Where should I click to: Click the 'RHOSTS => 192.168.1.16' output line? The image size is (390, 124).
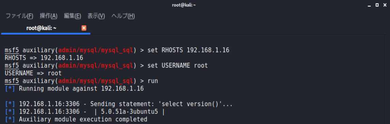pos(44,58)
